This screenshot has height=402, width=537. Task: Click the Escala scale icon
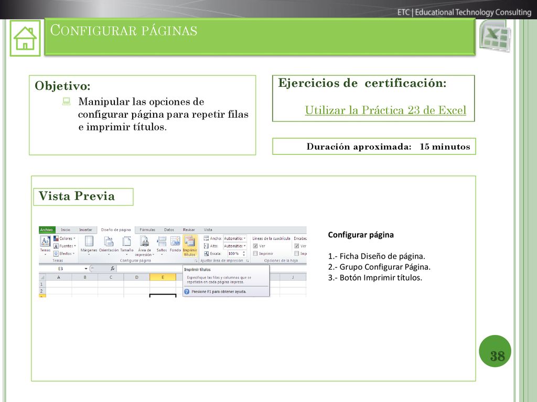point(206,253)
